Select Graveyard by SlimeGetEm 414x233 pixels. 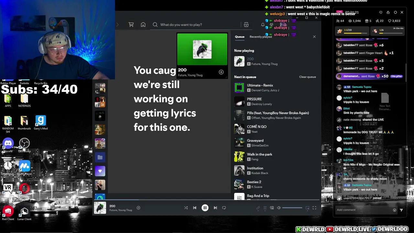click(275, 143)
